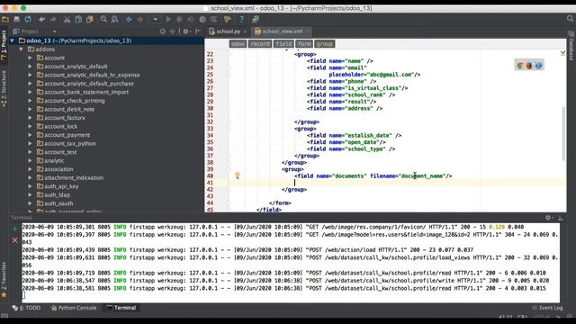The height and width of the screenshot is (324, 576).
Task: Open preview in Safari browser icon
Action: [538, 66]
